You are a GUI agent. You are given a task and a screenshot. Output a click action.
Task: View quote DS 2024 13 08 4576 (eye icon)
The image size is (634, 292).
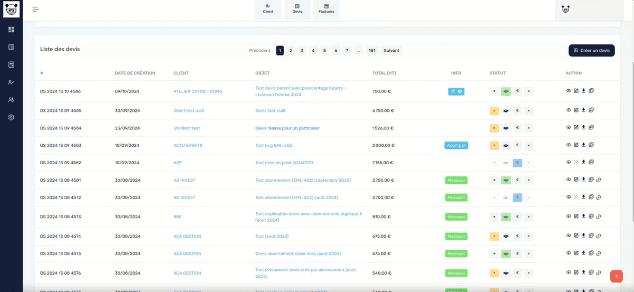coord(568,272)
